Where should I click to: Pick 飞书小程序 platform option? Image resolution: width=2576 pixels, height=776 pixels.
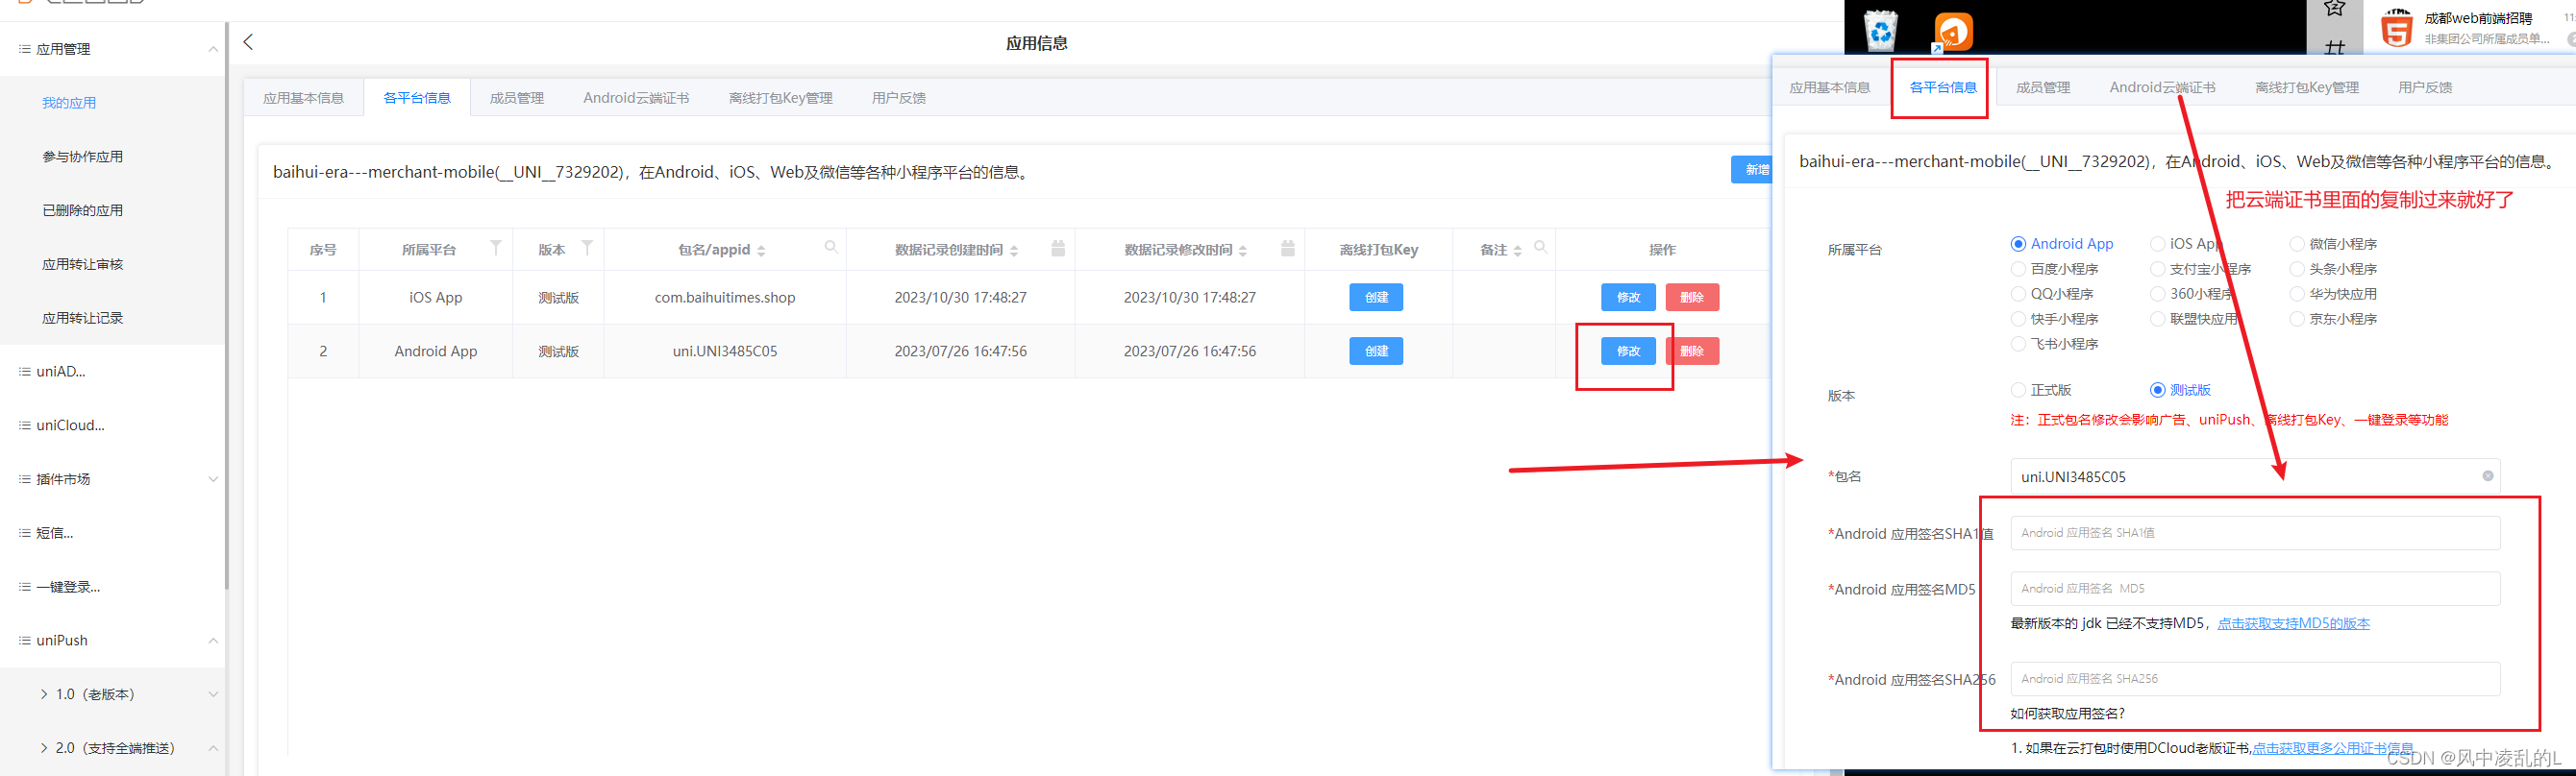point(2018,344)
